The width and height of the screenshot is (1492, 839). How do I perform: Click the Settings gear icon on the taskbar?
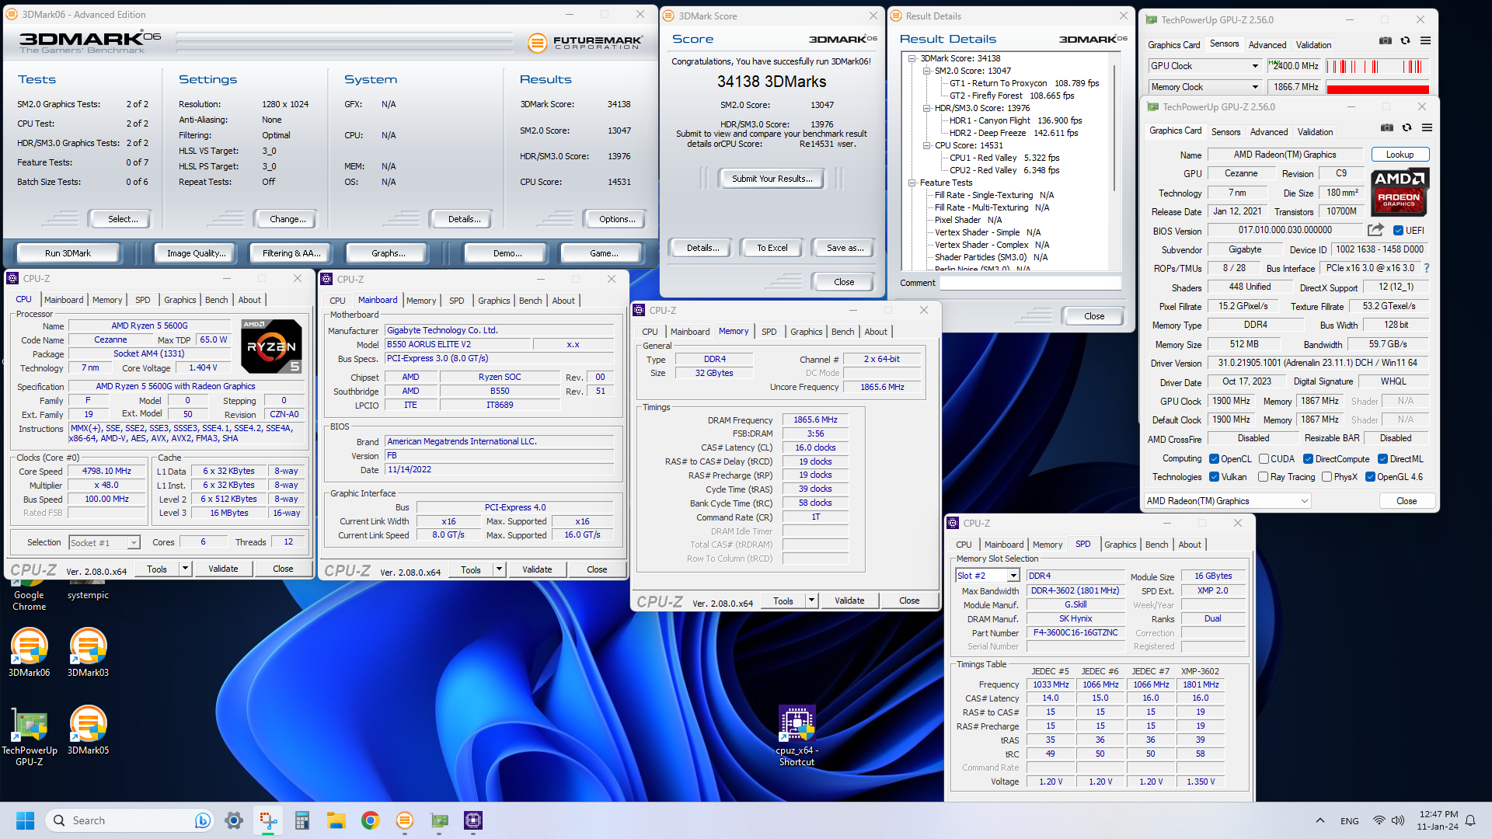[234, 820]
